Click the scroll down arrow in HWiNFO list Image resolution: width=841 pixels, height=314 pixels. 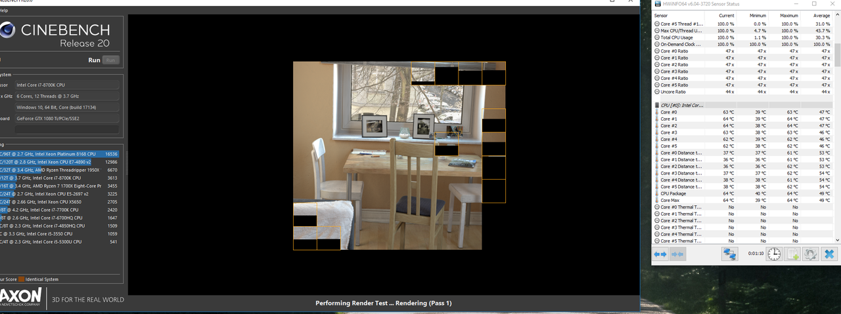tap(836, 239)
